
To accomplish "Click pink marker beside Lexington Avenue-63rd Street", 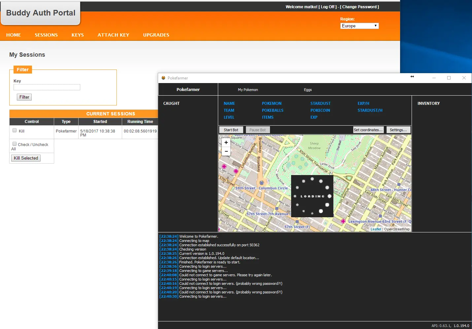I will (343, 221).
